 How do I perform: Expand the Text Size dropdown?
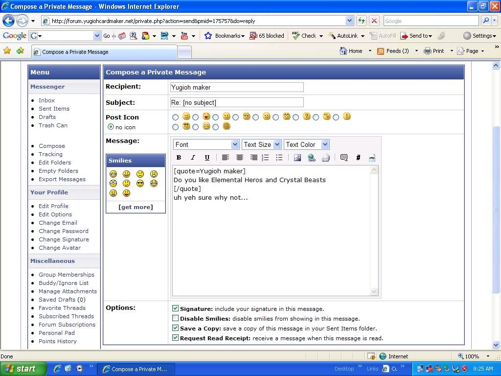[262, 144]
